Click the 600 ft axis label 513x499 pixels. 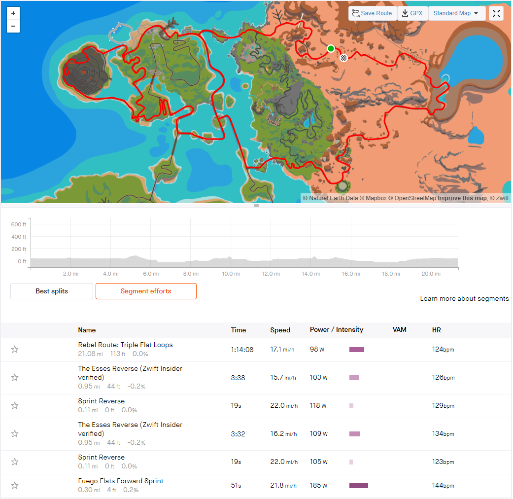[19, 224]
